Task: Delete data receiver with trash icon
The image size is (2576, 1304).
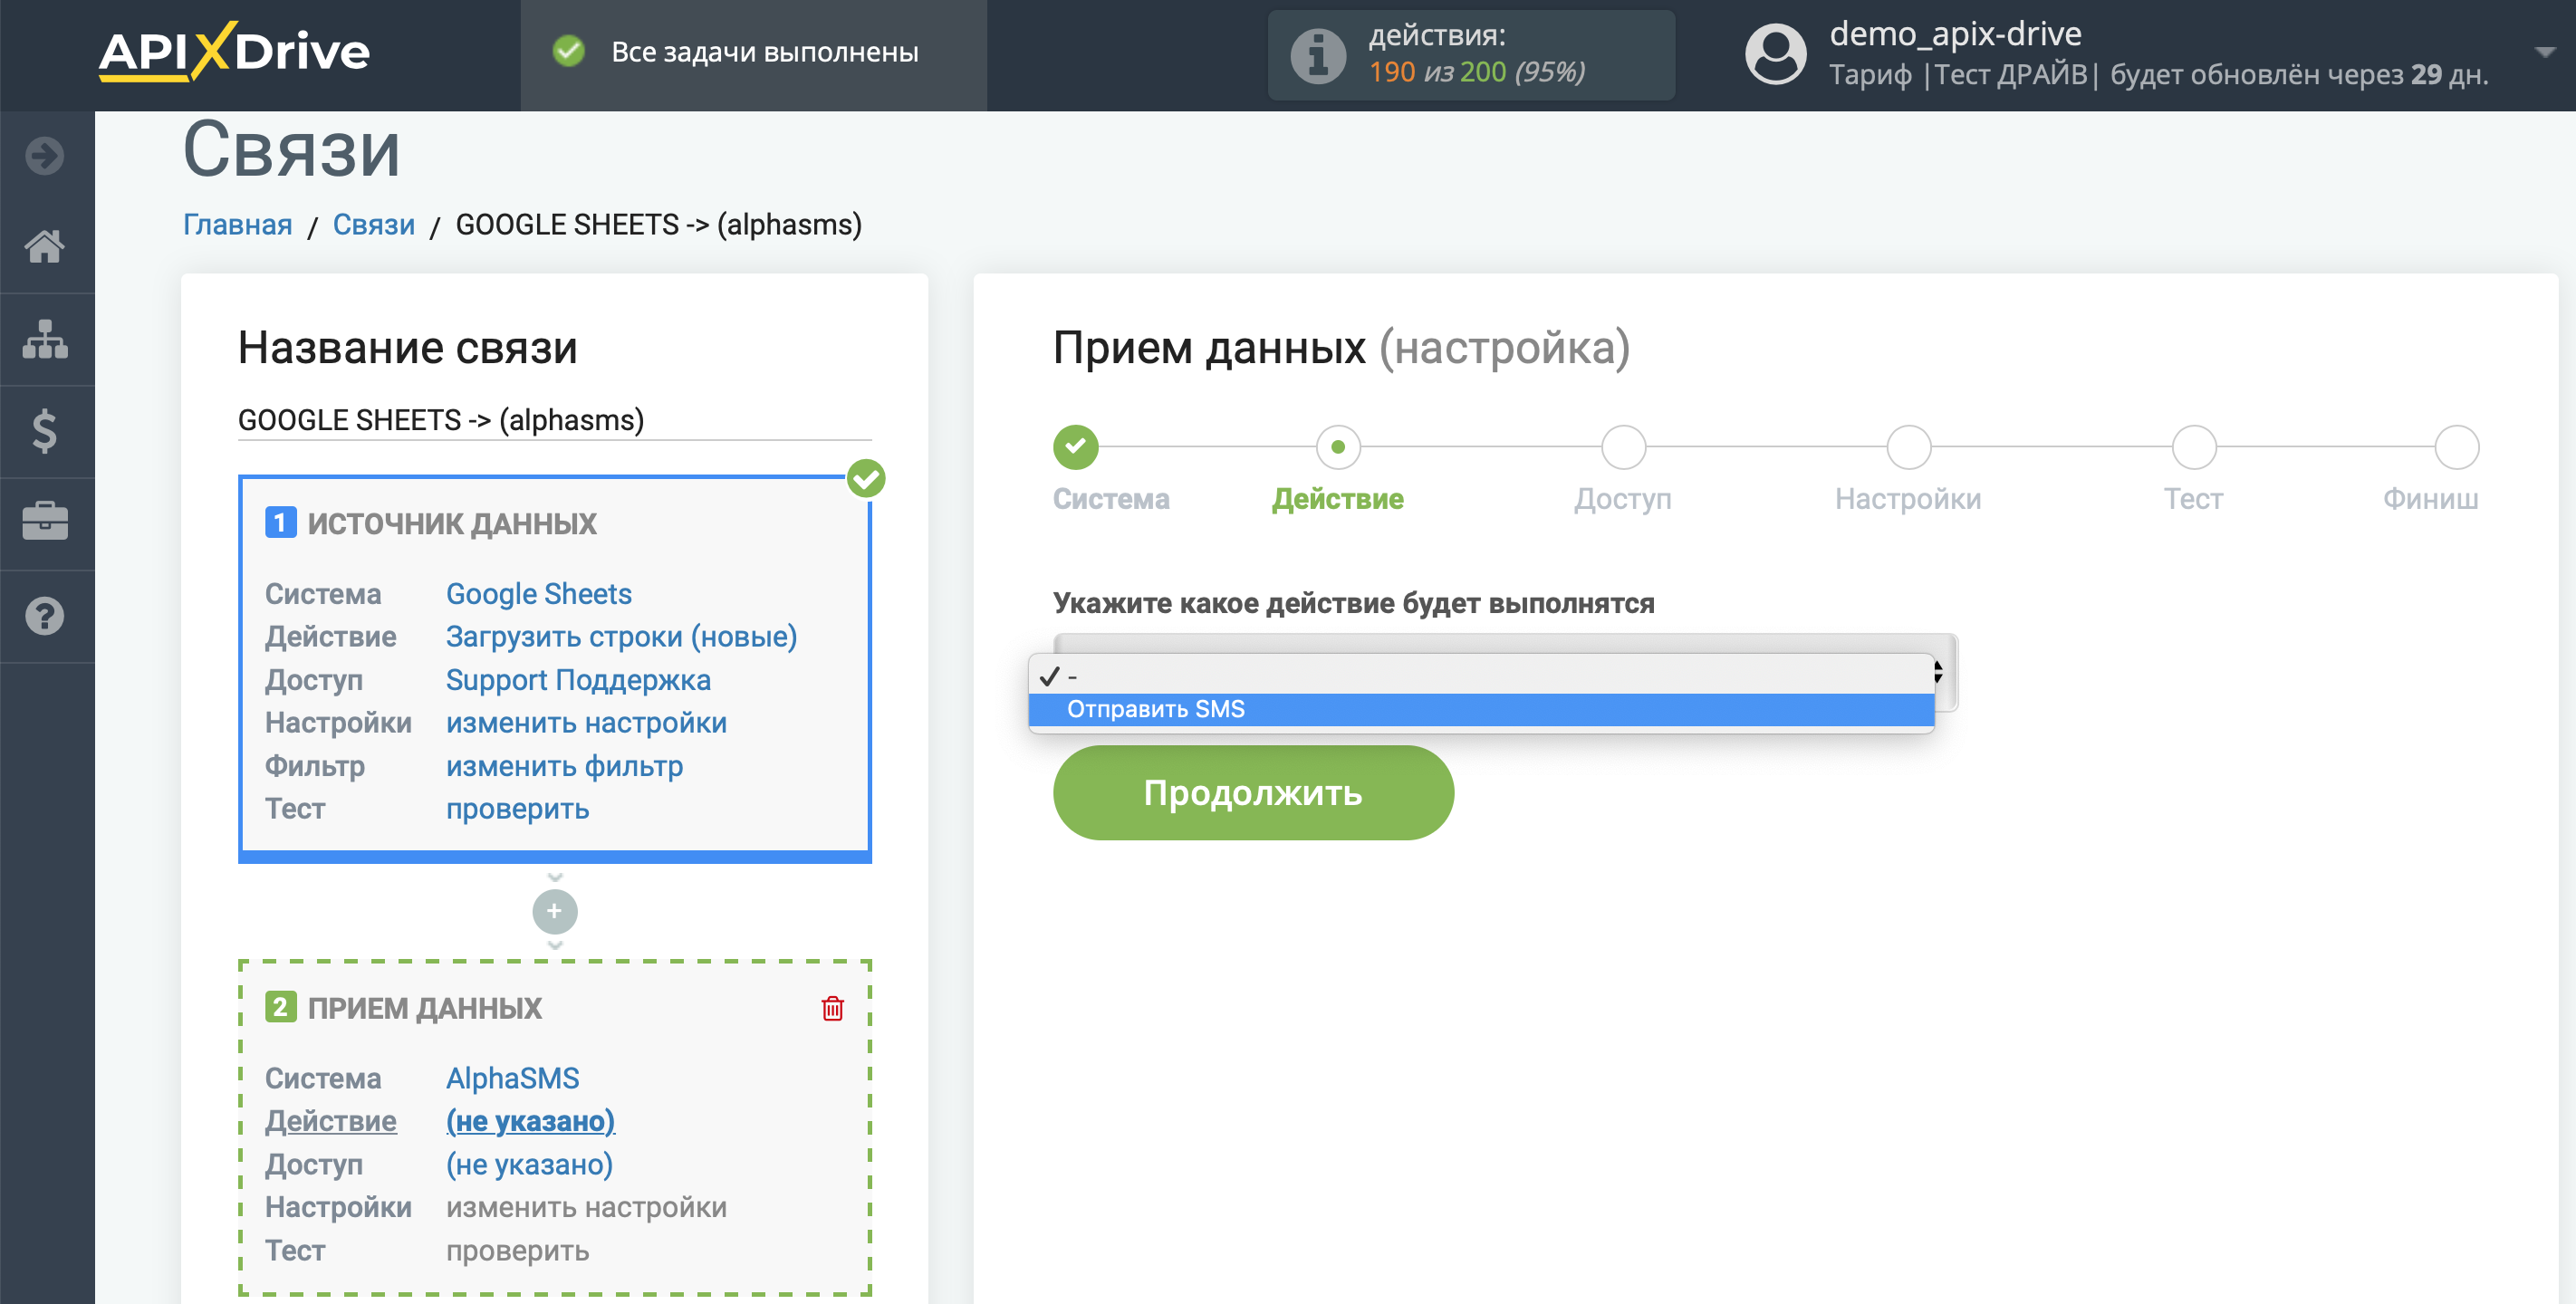Action: [x=832, y=1008]
